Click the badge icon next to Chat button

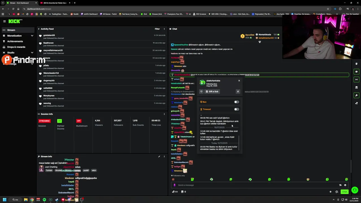pyautogui.click(x=336, y=192)
